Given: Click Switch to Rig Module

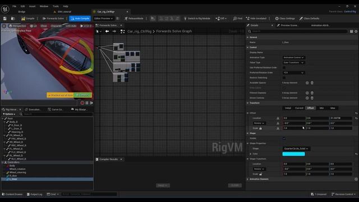Looking at the screenshot, I should coord(197,19).
